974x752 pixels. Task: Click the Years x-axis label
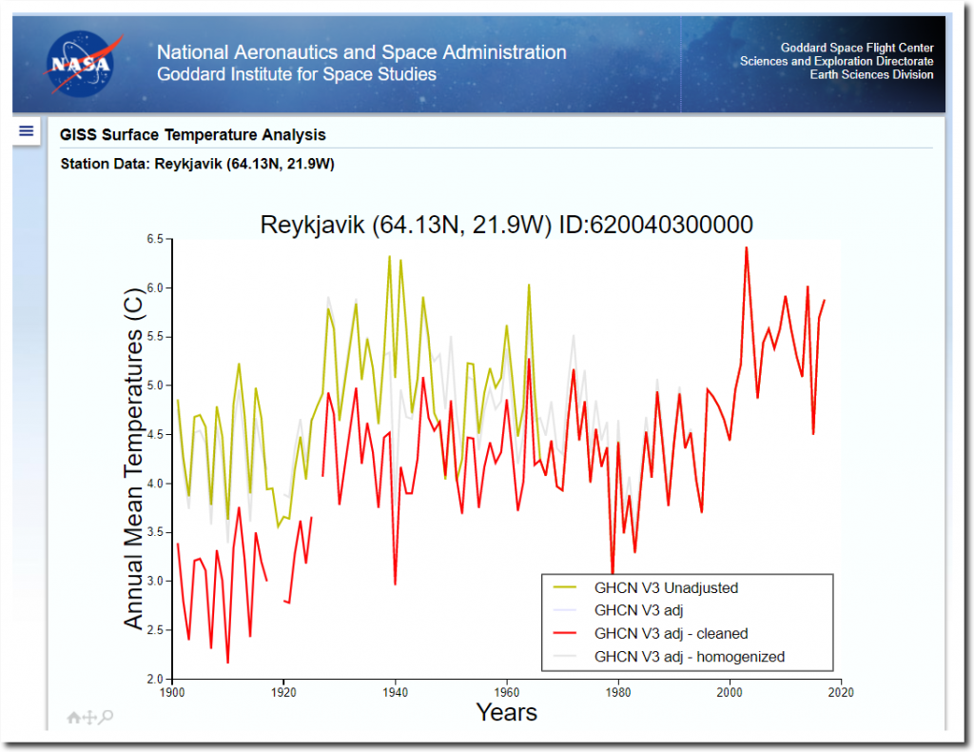[506, 712]
